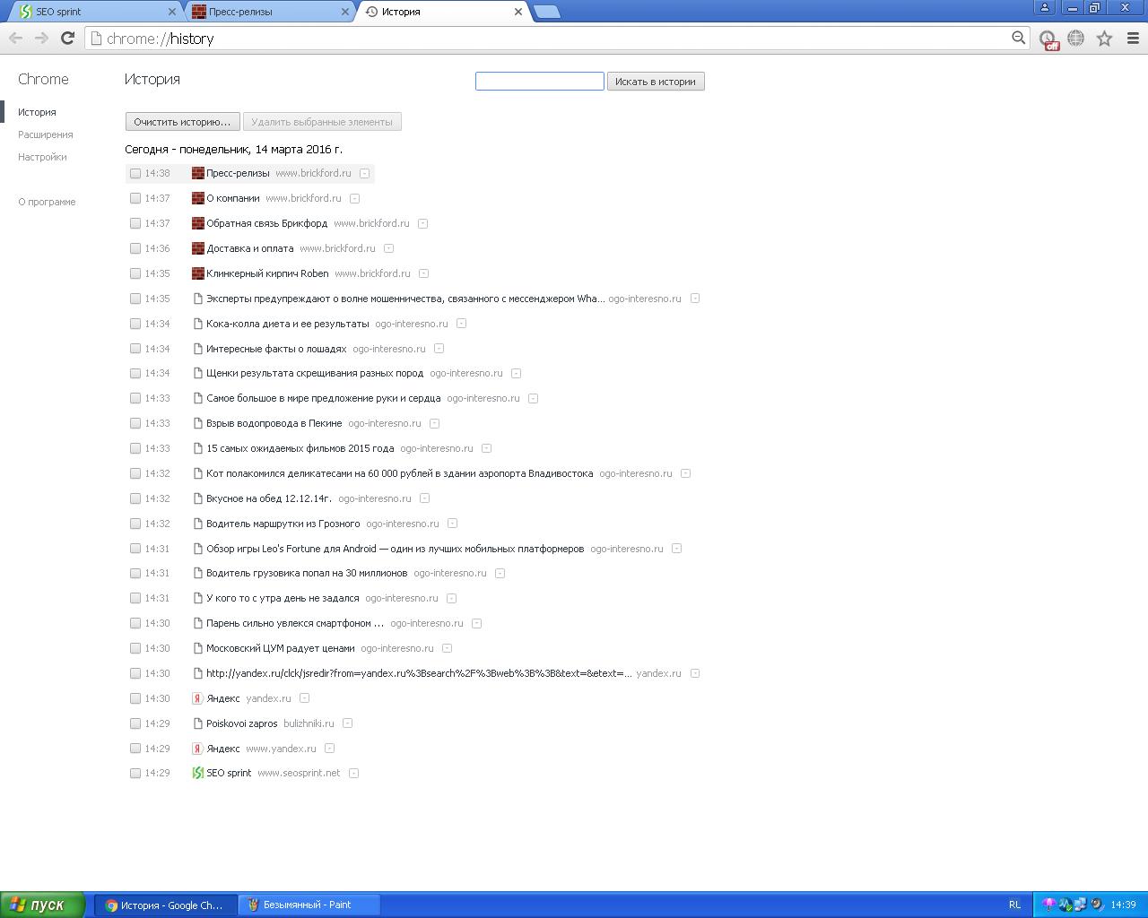
Task: Open the dropdown for 15 самых ожидаемых фильмов
Action: (x=486, y=448)
